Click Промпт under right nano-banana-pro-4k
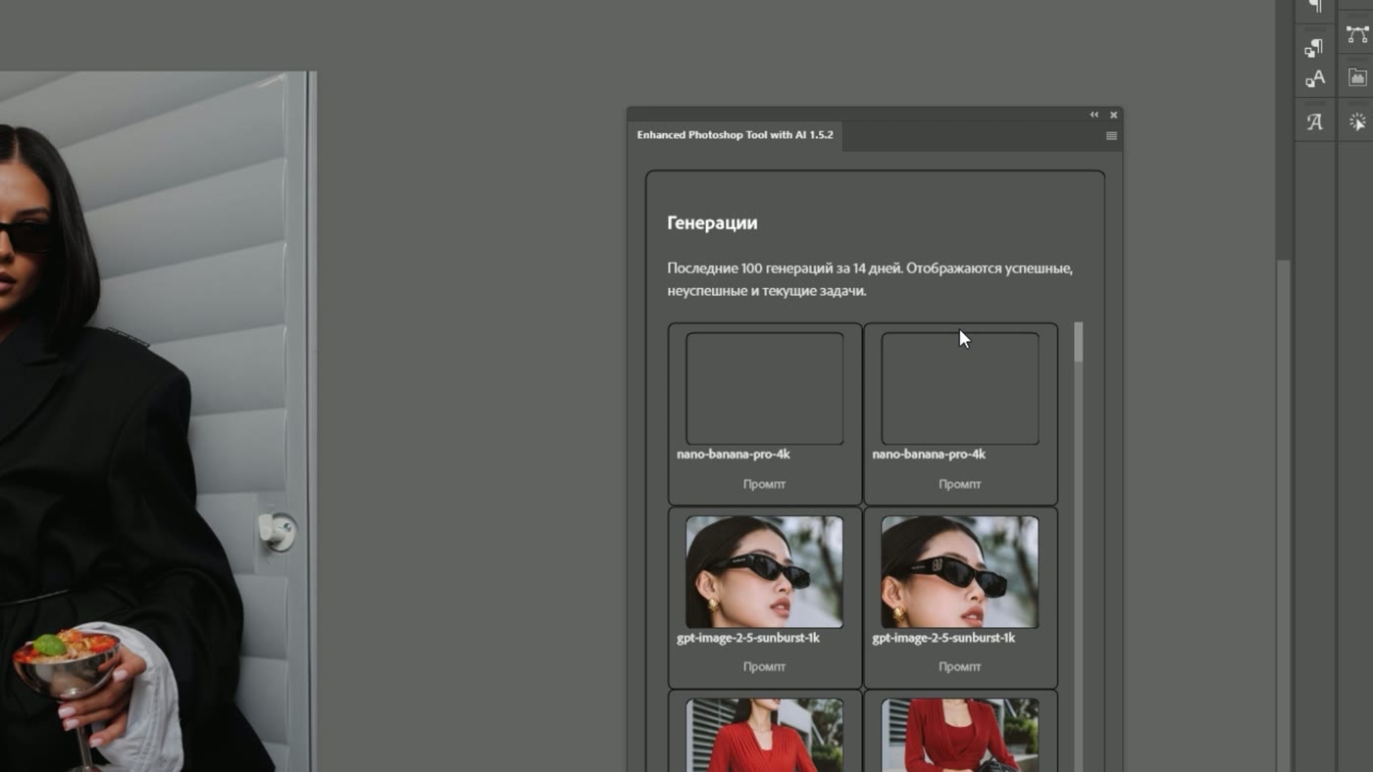The image size is (1373, 772). [x=960, y=484]
